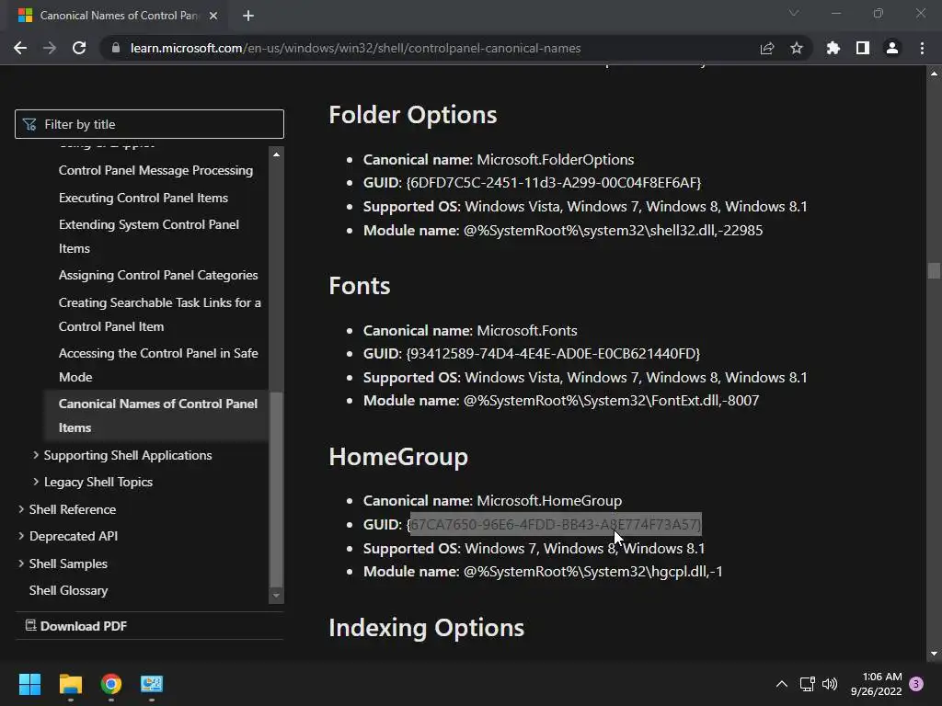Show hidden system tray icons
This screenshot has height=706, width=942.
[782, 684]
